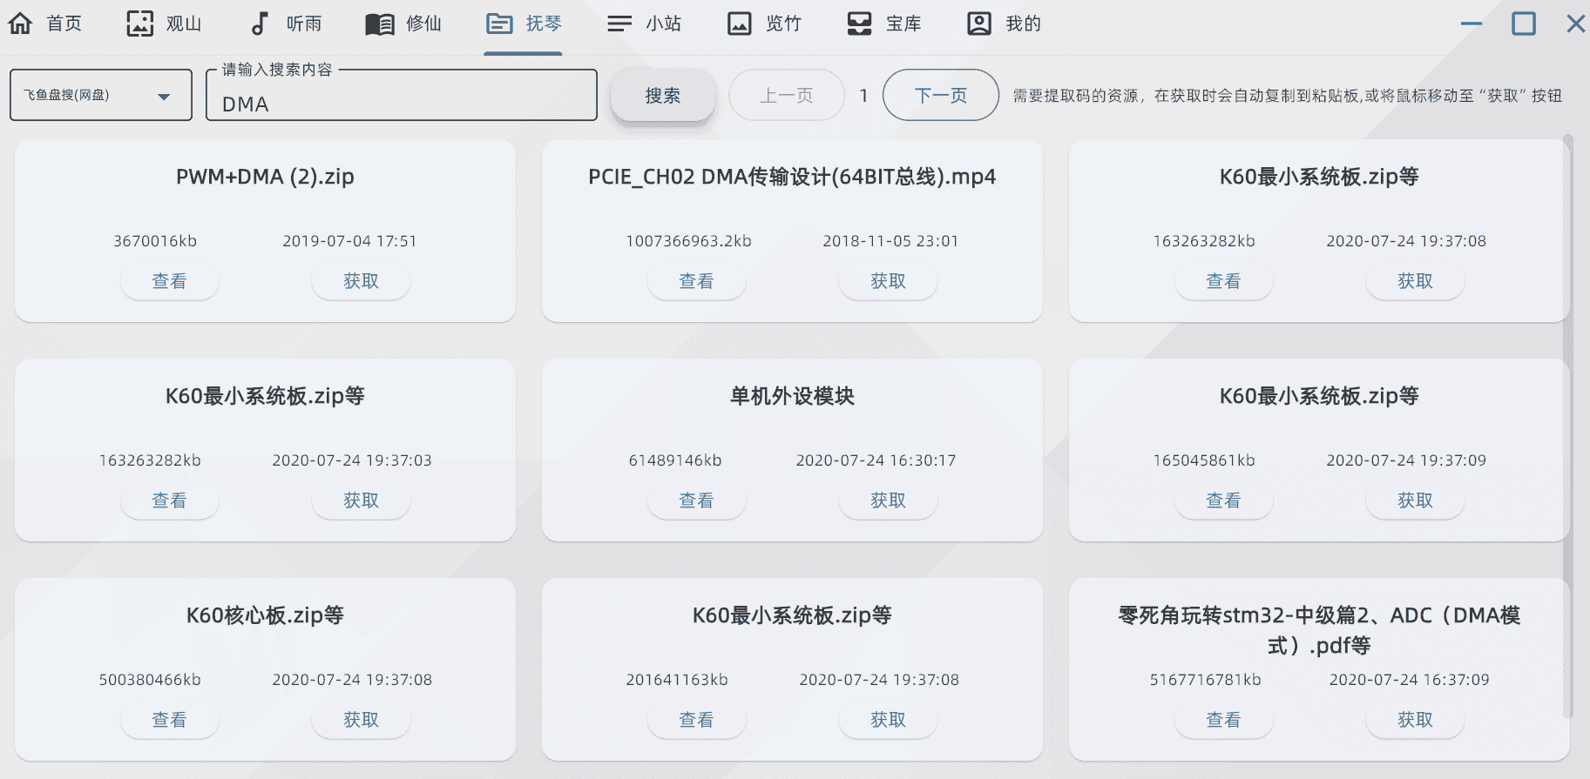Click the vertical scrollbar on the right
Viewport: 1590px width, 779px height.
1567,426
